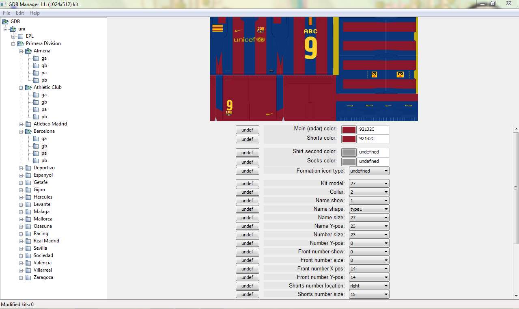Click the GDB root folder icon
This screenshot has width=519, height=309.
point(5,22)
